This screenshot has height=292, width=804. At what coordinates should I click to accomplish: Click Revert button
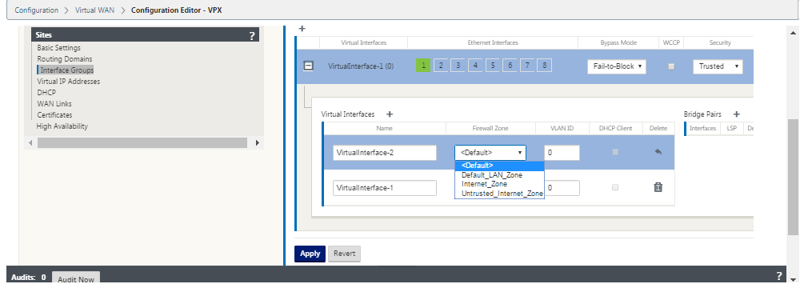[x=345, y=254]
